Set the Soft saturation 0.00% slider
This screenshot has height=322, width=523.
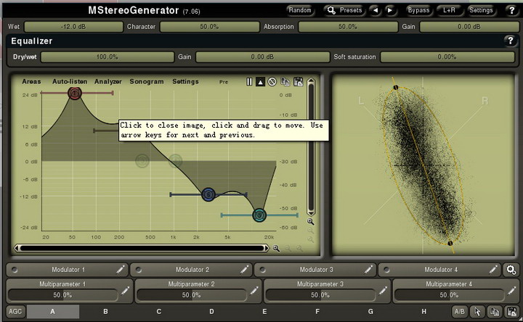point(447,57)
